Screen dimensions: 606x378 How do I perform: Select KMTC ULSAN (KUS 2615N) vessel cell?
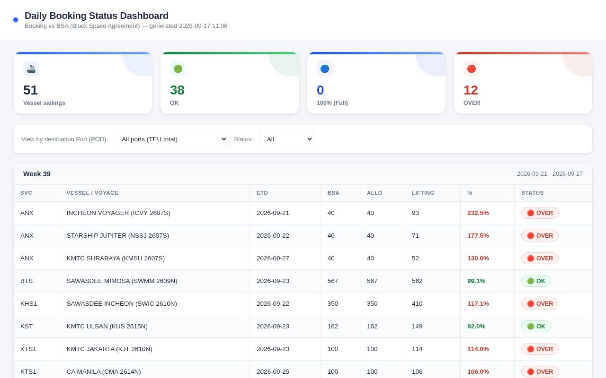coord(155,326)
